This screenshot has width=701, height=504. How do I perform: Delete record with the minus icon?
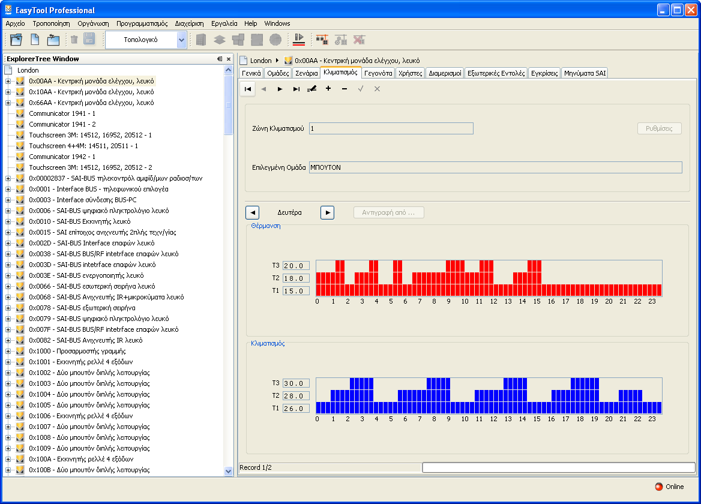(x=344, y=89)
